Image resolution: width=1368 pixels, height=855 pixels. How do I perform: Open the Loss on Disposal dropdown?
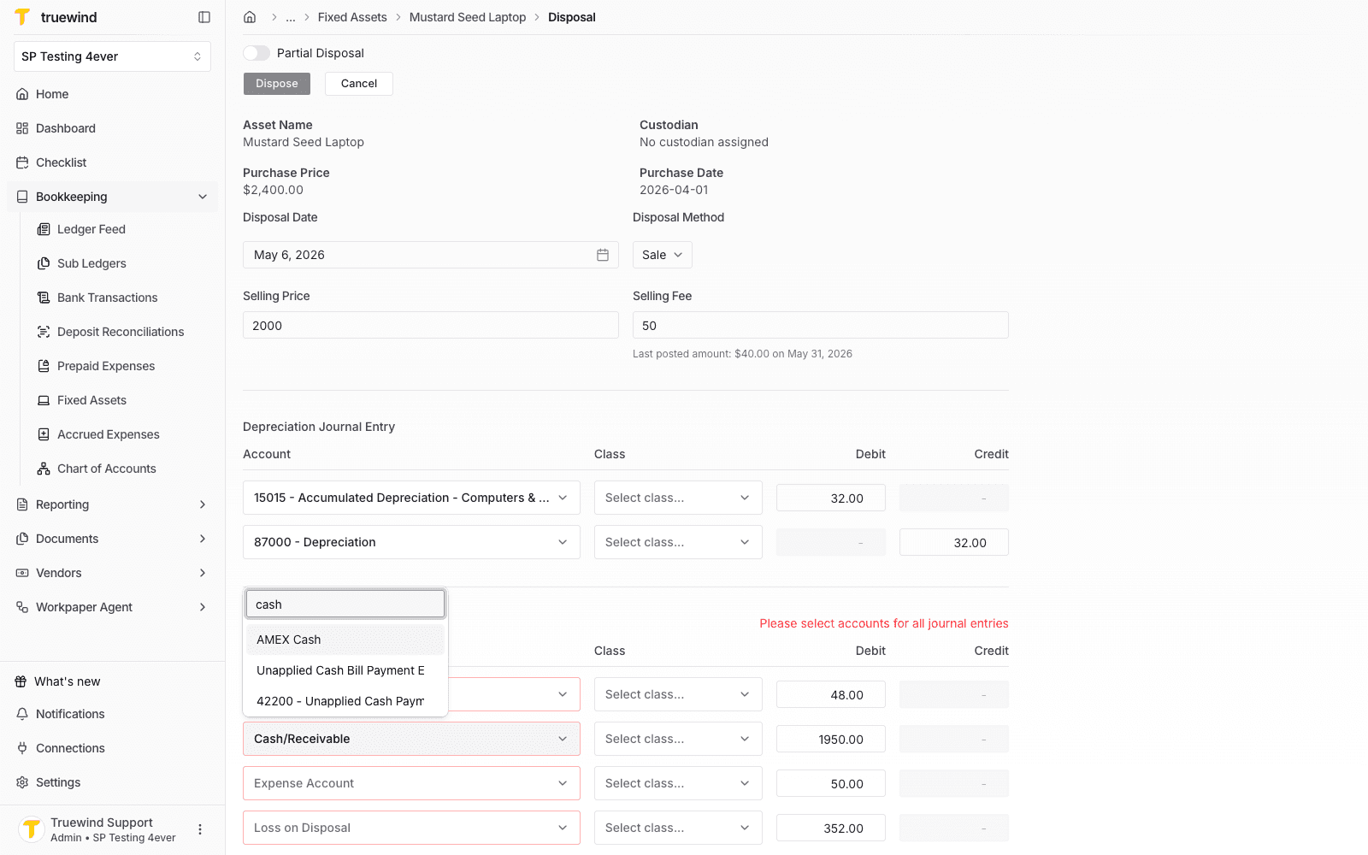(x=411, y=828)
